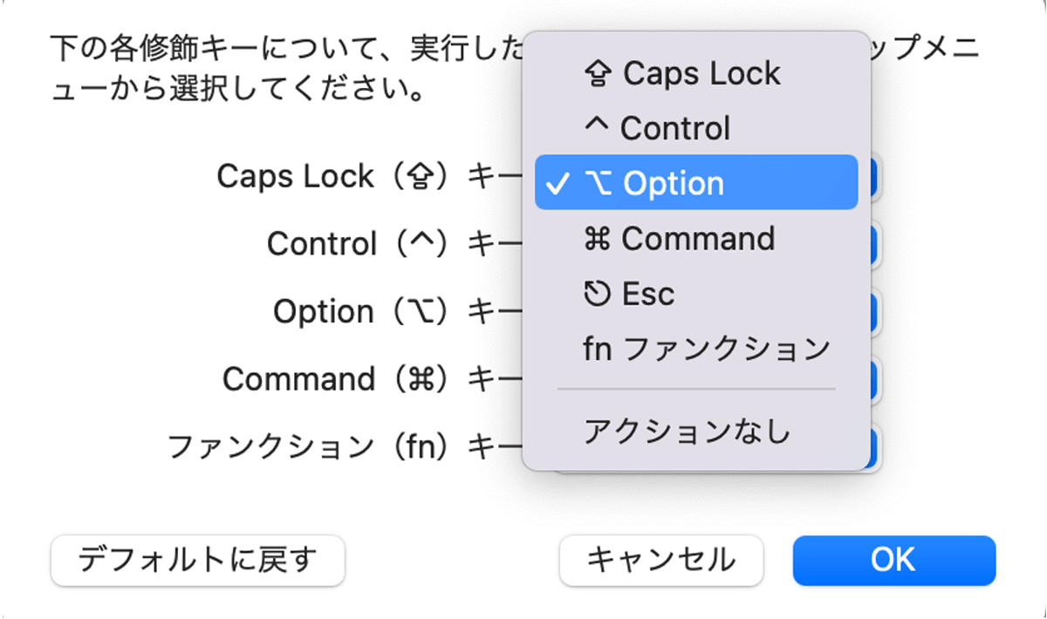Viewport: 1047px width, 619px height.
Task: Open the Control key row dropdown
Action: coord(874,243)
